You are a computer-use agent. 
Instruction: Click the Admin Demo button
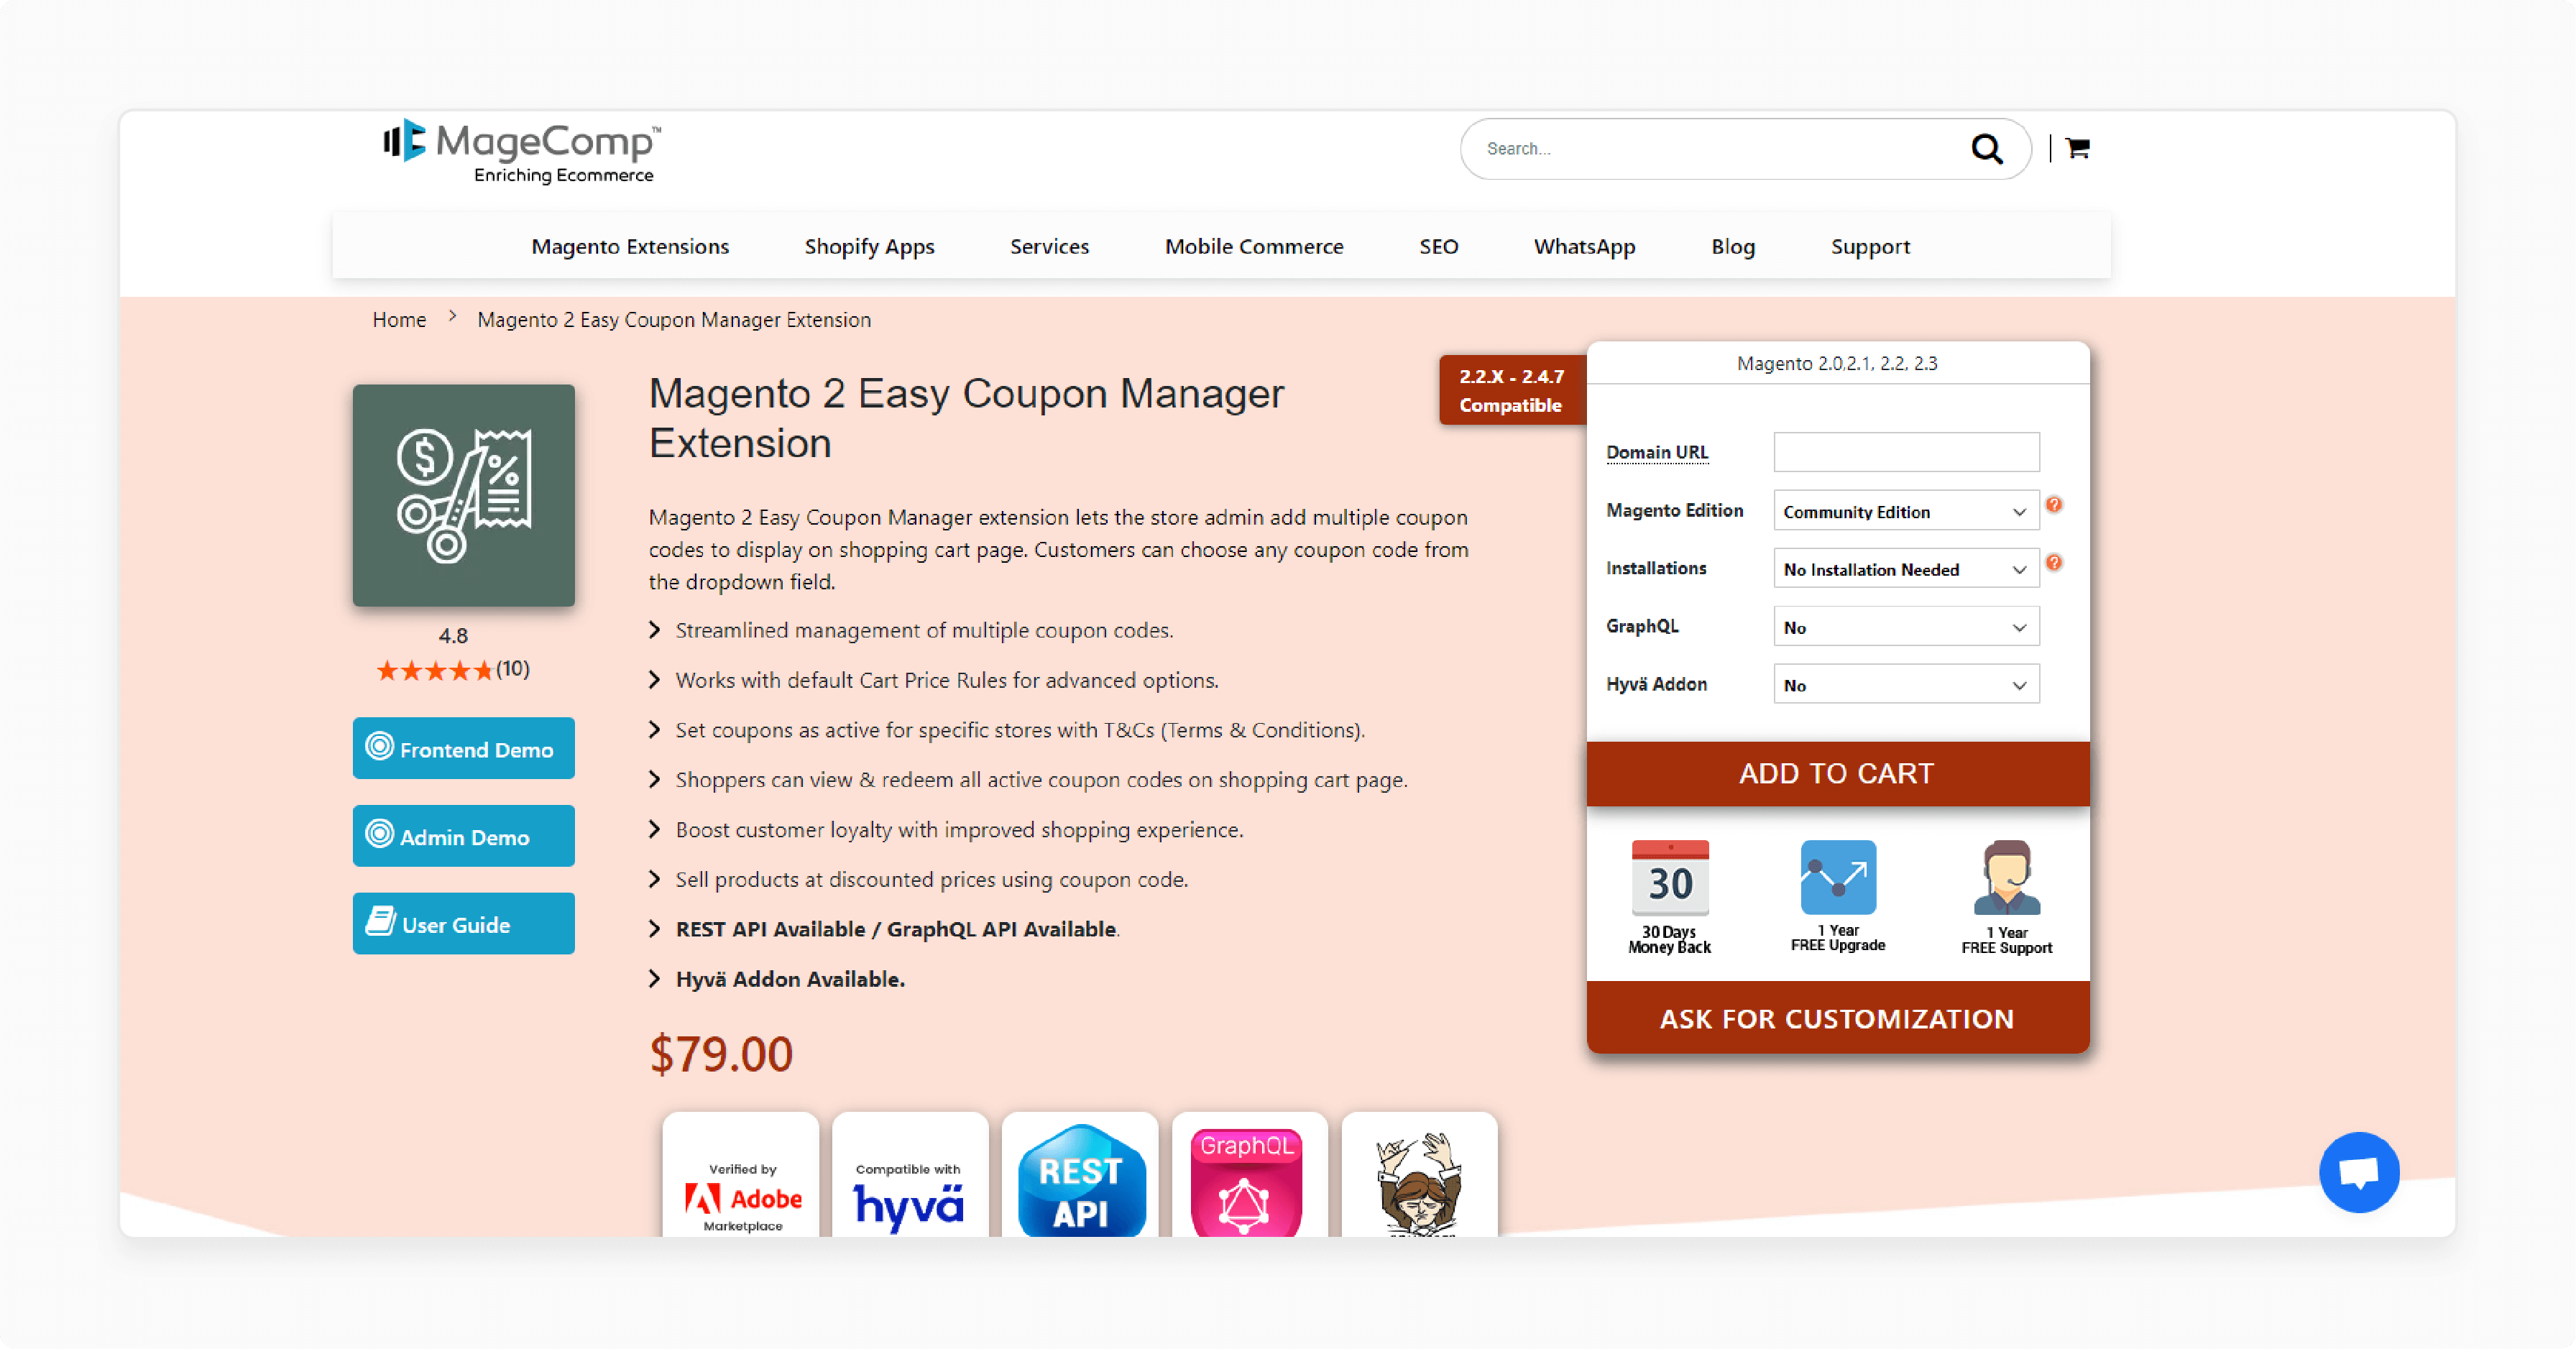(x=463, y=836)
